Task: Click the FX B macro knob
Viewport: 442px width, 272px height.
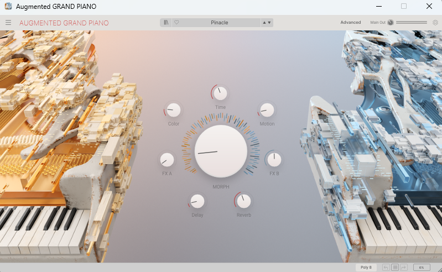Action: coord(274,160)
